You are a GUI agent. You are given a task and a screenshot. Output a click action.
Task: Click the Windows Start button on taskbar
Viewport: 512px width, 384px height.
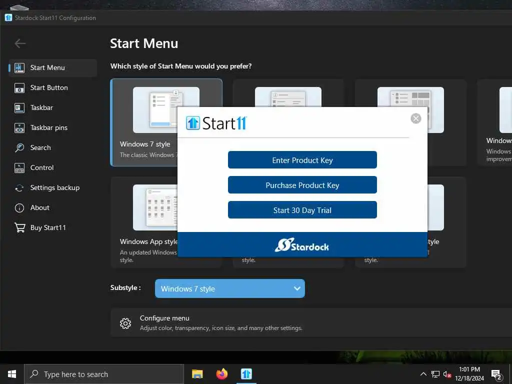click(12, 374)
